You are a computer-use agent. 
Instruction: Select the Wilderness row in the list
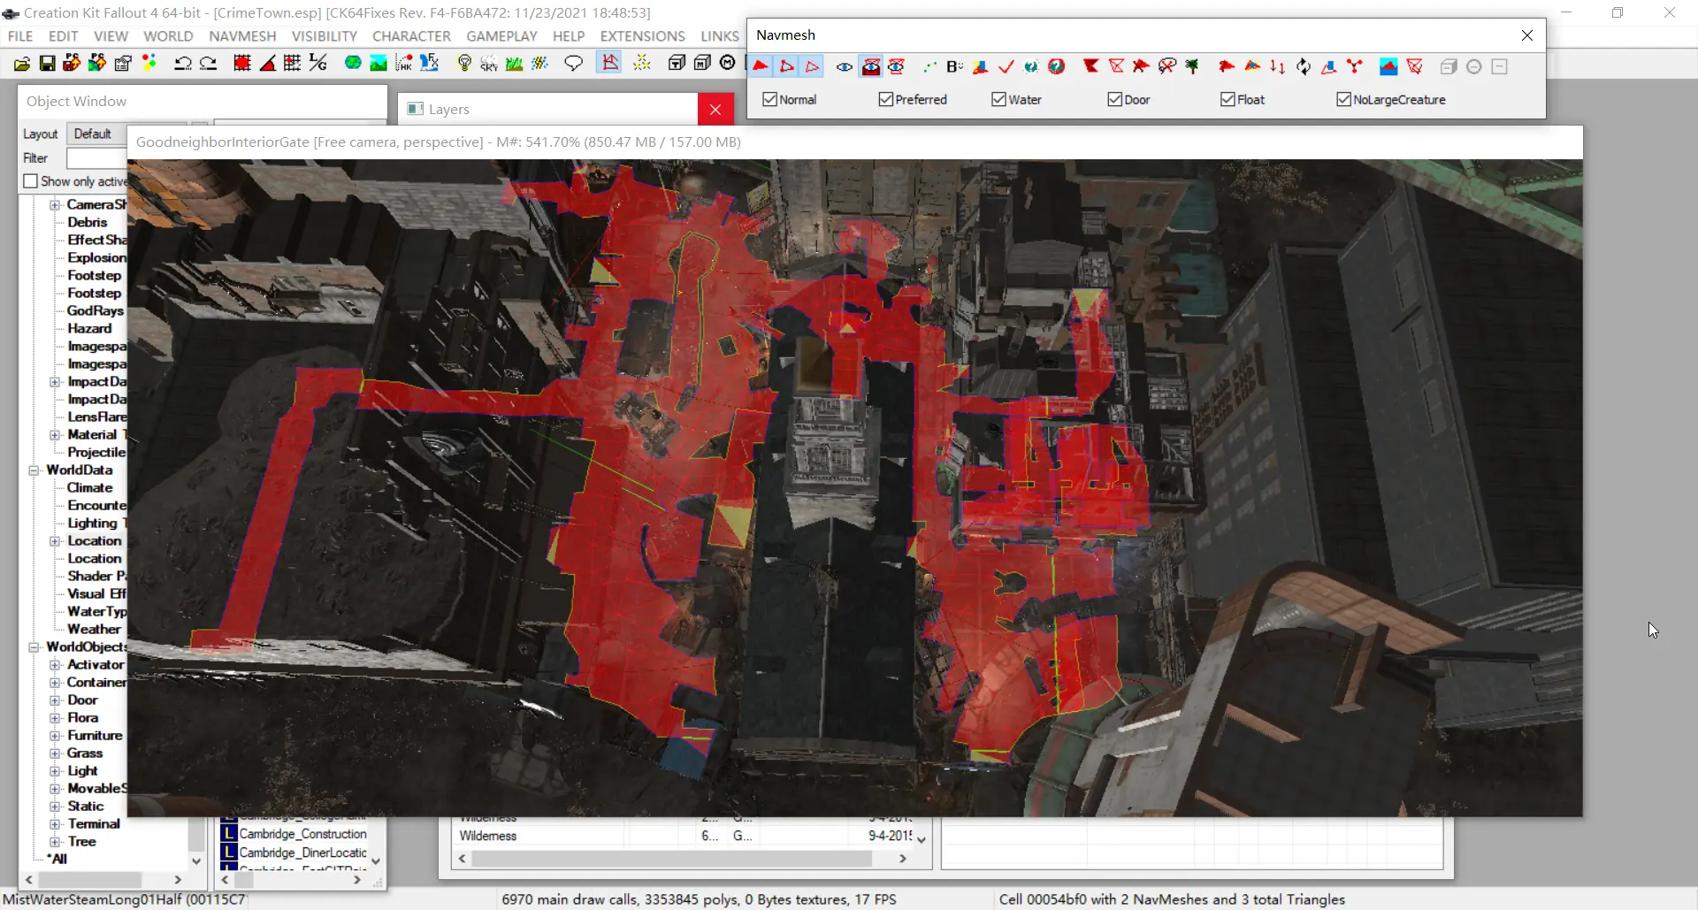point(686,836)
